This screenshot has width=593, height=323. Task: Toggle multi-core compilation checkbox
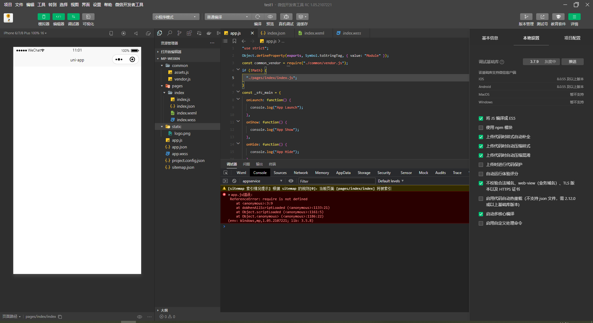[481, 214]
